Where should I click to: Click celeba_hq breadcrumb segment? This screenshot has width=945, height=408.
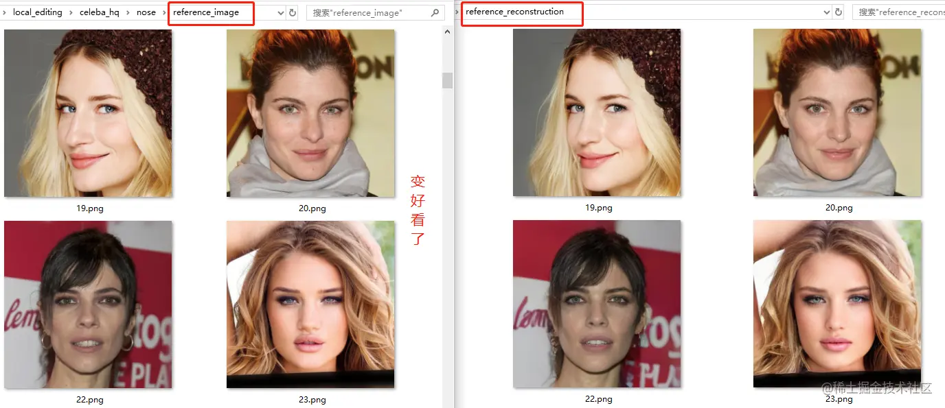[x=99, y=12]
